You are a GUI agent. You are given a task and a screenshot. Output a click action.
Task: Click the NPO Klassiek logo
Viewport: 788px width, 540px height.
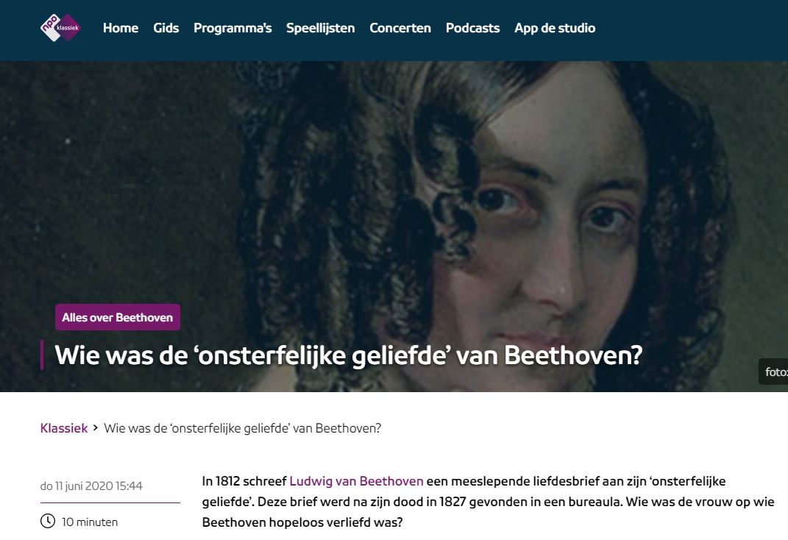[60, 28]
